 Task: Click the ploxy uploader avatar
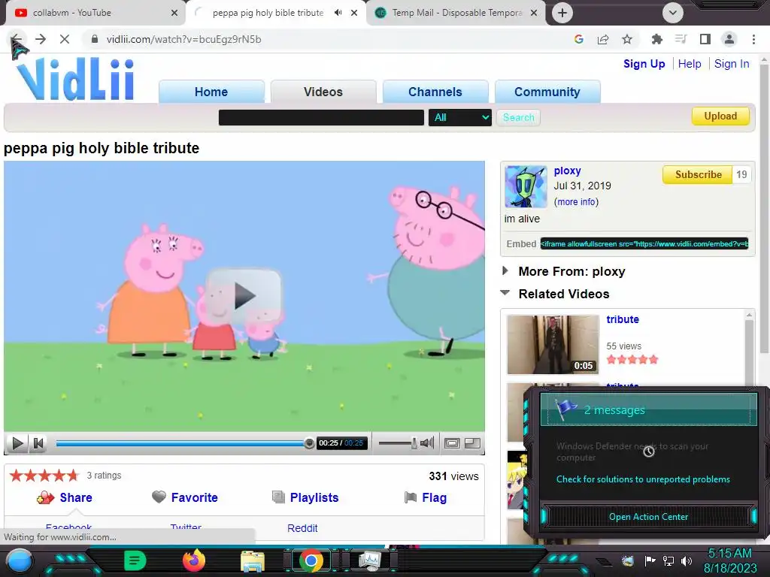[526, 187]
